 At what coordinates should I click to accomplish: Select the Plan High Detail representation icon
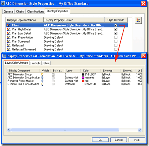coord(9,29)
